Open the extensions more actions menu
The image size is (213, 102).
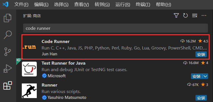pyautogui.click(x=204, y=15)
